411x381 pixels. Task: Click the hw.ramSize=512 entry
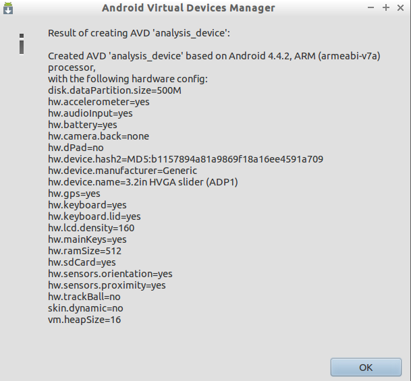pyautogui.click(x=84, y=251)
